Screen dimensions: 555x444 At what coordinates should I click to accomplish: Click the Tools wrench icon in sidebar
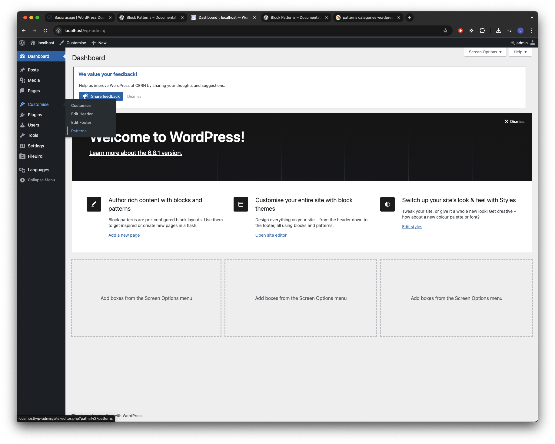(22, 135)
